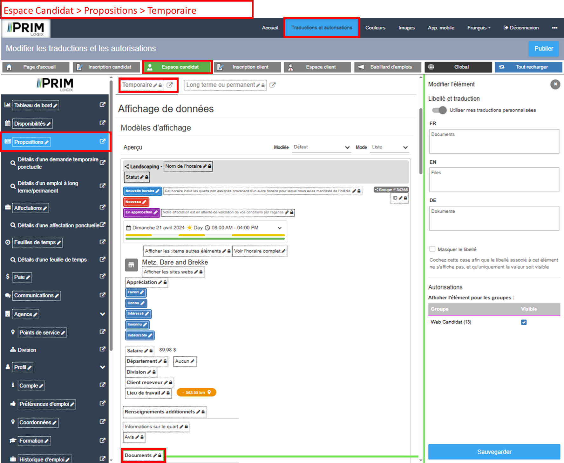Click the edit pencil next to Salaire
Viewport: 564px width, 463px height.
(146, 351)
